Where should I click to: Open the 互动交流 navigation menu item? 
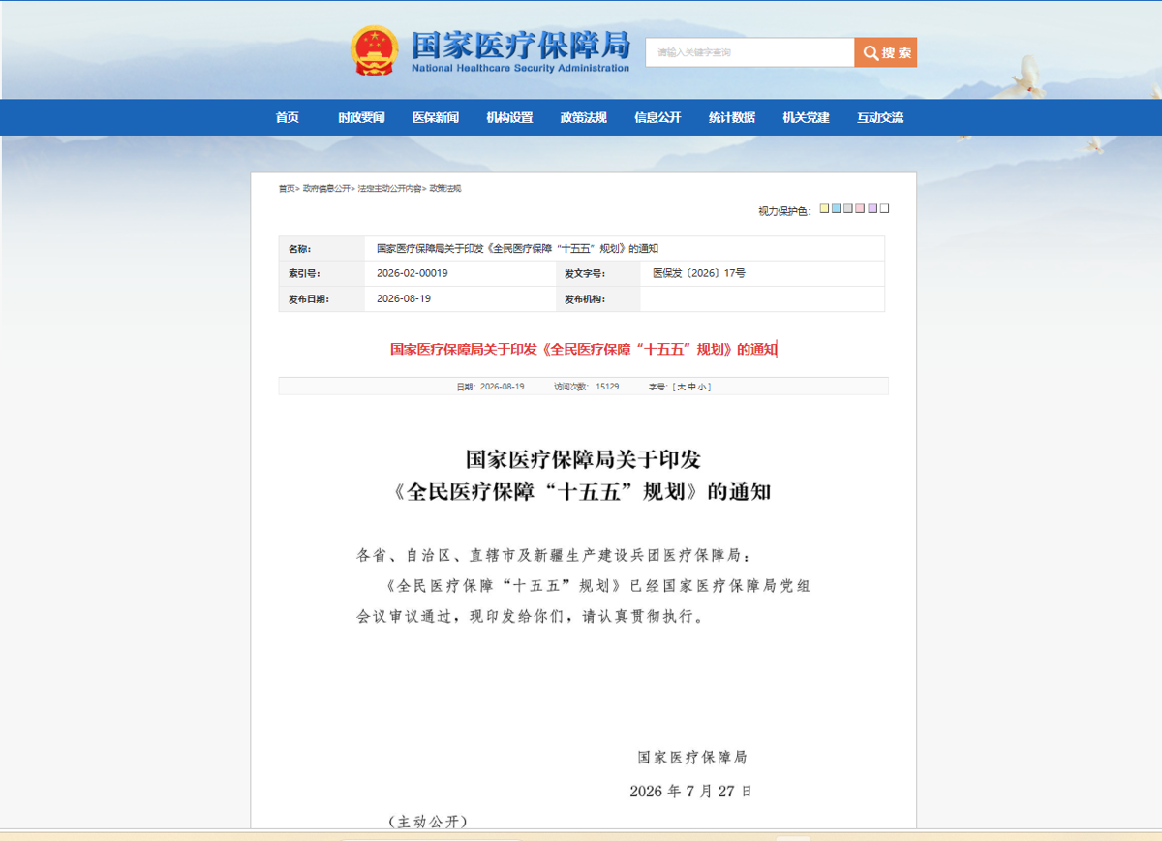pyautogui.click(x=880, y=117)
